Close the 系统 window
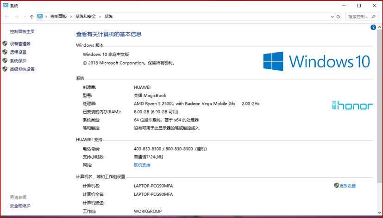 pos(375,6)
